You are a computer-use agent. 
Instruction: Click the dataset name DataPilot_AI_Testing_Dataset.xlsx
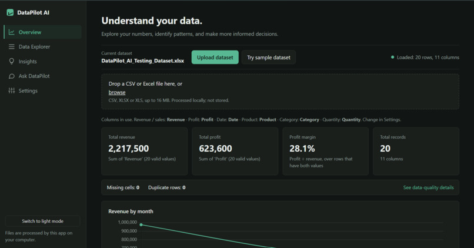click(143, 61)
